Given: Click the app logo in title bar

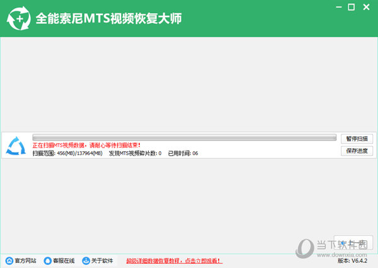Looking at the screenshot, I should tap(19, 18).
